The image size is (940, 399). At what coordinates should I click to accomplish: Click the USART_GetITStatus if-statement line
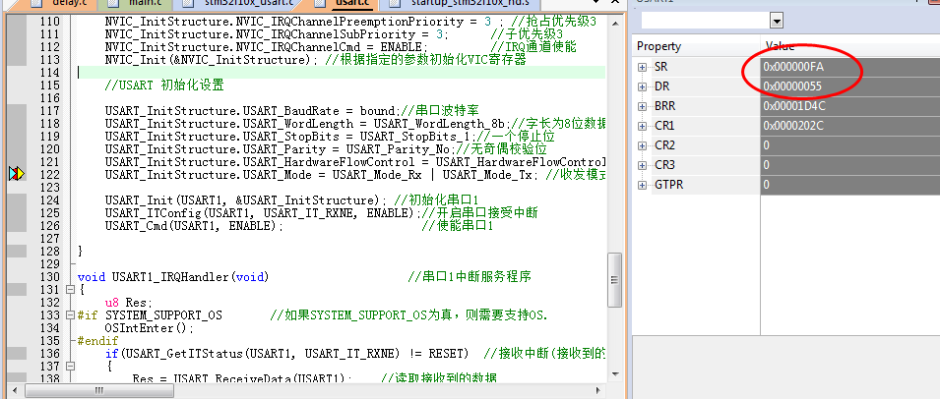(286, 353)
